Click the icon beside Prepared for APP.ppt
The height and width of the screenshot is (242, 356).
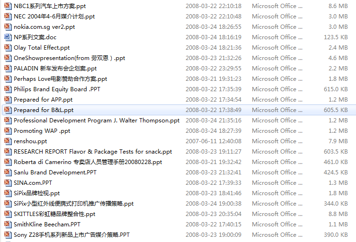pos(8,99)
